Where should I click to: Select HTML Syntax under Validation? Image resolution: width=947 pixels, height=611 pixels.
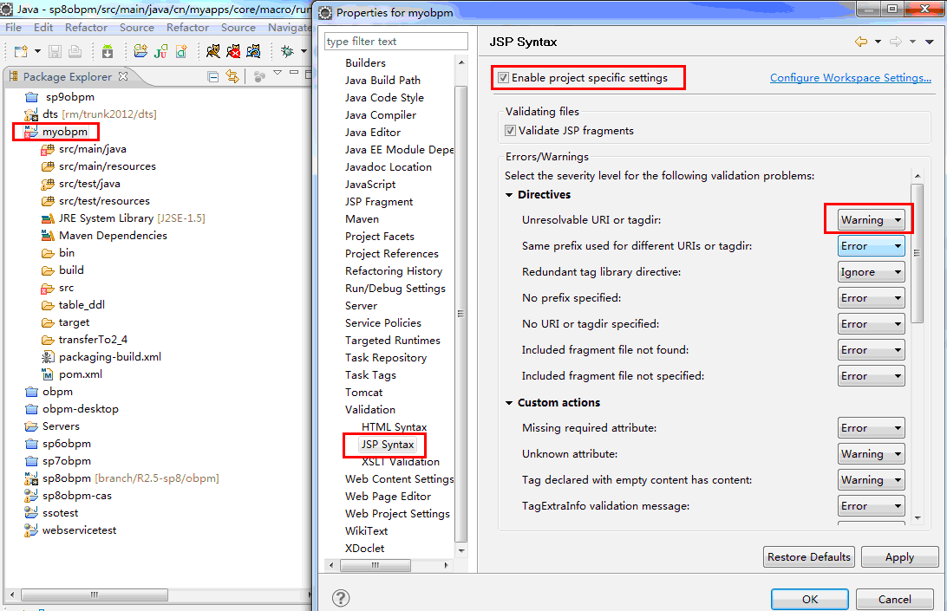pos(394,427)
